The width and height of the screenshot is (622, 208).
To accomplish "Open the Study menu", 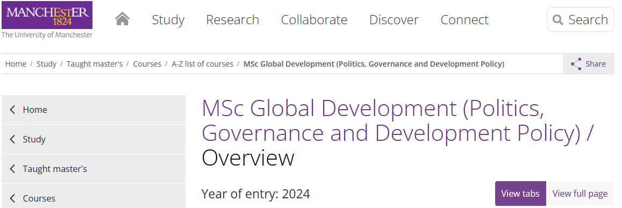I will [x=168, y=19].
